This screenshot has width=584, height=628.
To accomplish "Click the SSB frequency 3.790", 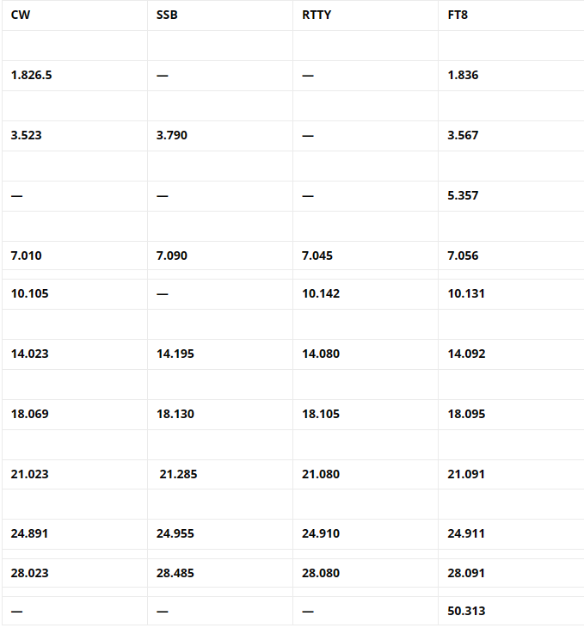I will click(x=172, y=135).
